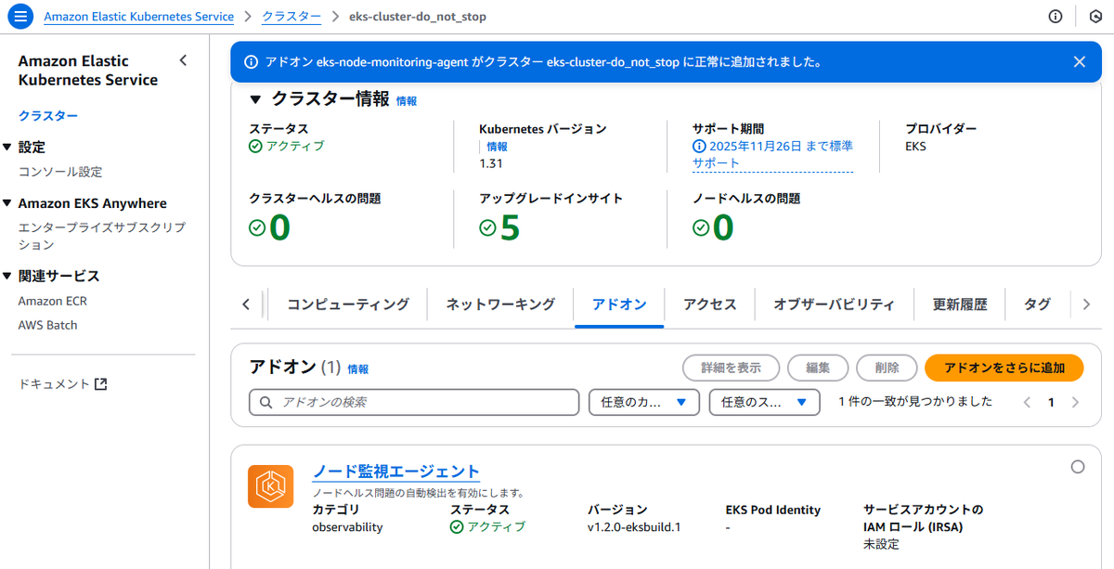Image resolution: width=1114 pixels, height=569 pixels.
Task: Collapse the クラスター情報 section
Action: (x=255, y=99)
